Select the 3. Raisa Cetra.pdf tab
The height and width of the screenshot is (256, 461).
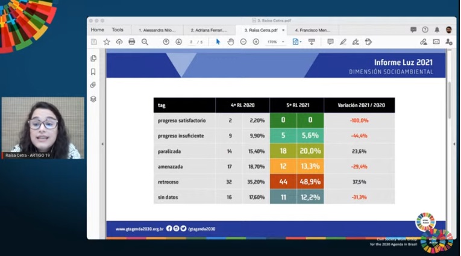[x=261, y=30]
